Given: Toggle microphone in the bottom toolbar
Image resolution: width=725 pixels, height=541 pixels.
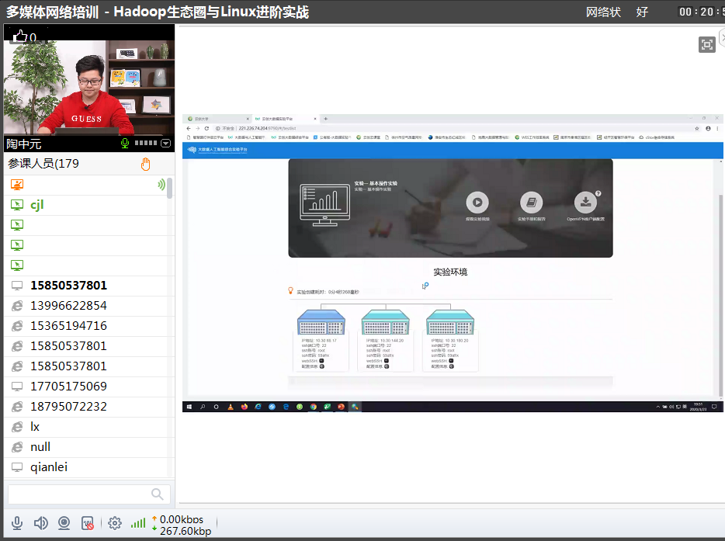Looking at the screenshot, I should 17,523.
